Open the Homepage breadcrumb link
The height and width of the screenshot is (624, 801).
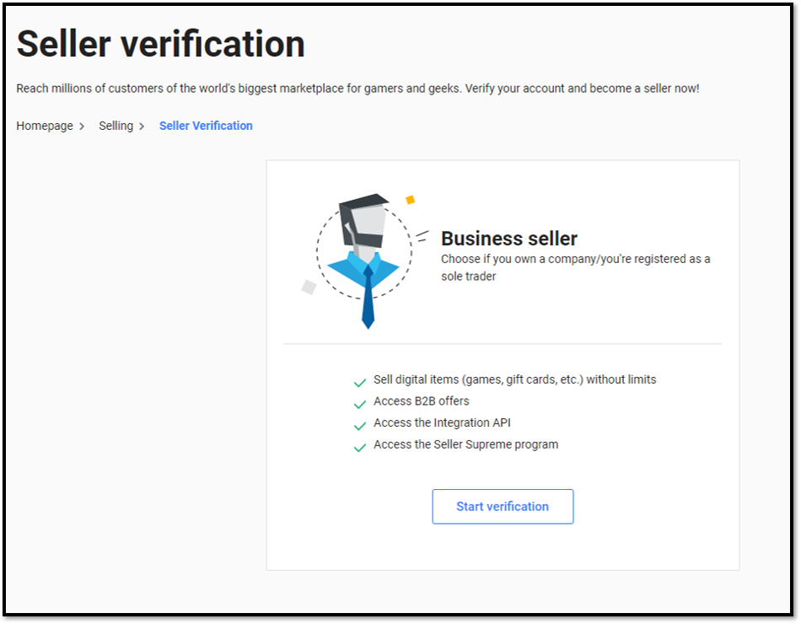45,126
